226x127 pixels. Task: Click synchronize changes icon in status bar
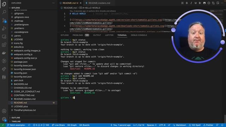point(29,125)
